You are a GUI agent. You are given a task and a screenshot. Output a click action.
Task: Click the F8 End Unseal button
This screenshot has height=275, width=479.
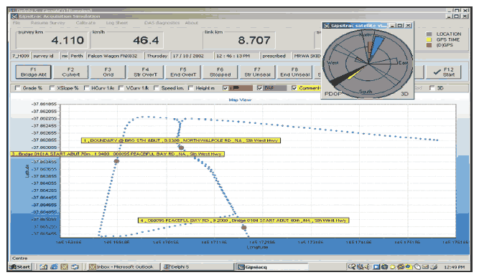pyautogui.click(x=294, y=72)
